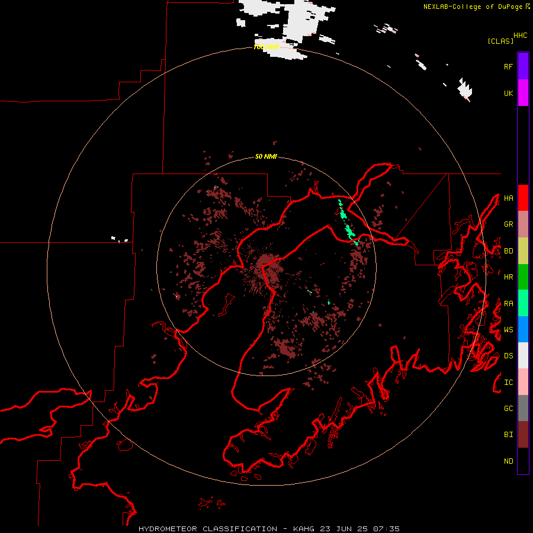This screenshot has width=533, height=533.
Task: Click the UK magenta legend swatch
Action: pyautogui.click(x=523, y=93)
